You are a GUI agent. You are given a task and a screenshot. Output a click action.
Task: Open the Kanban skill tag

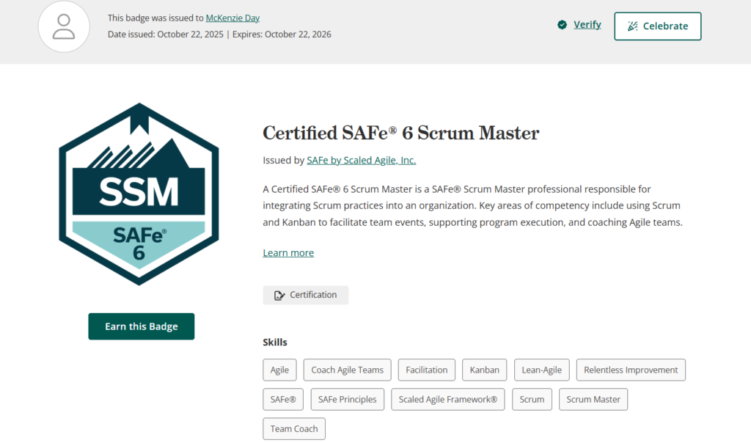(x=485, y=370)
